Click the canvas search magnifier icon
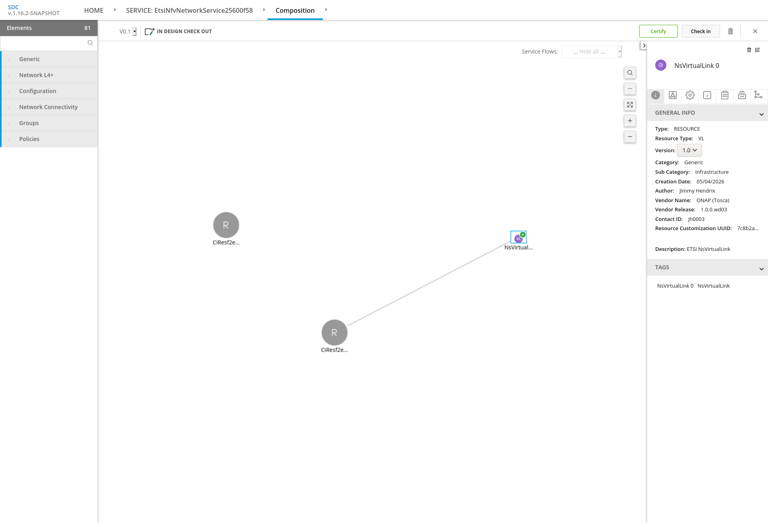This screenshot has height=527, width=768. click(630, 73)
